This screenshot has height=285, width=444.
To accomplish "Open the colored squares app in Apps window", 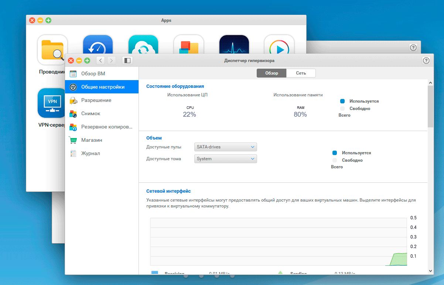I will [x=189, y=44].
